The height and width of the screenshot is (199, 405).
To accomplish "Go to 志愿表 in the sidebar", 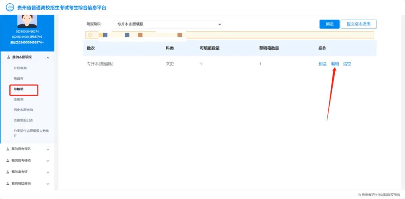I will [19, 100].
